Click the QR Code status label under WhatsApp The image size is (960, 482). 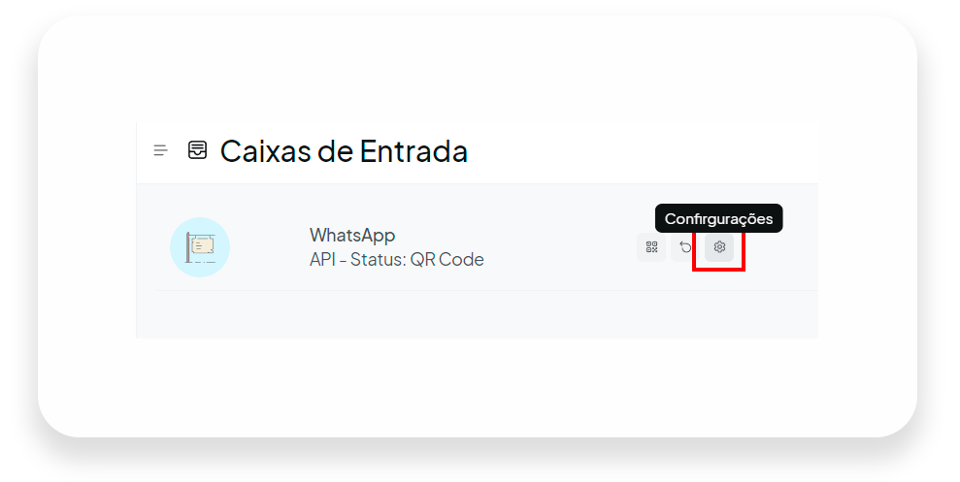pos(447,259)
